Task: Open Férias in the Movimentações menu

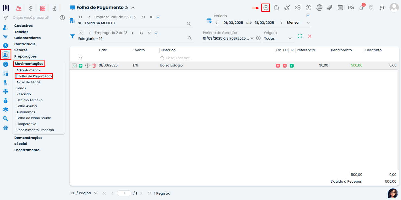Action: coord(21,88)
